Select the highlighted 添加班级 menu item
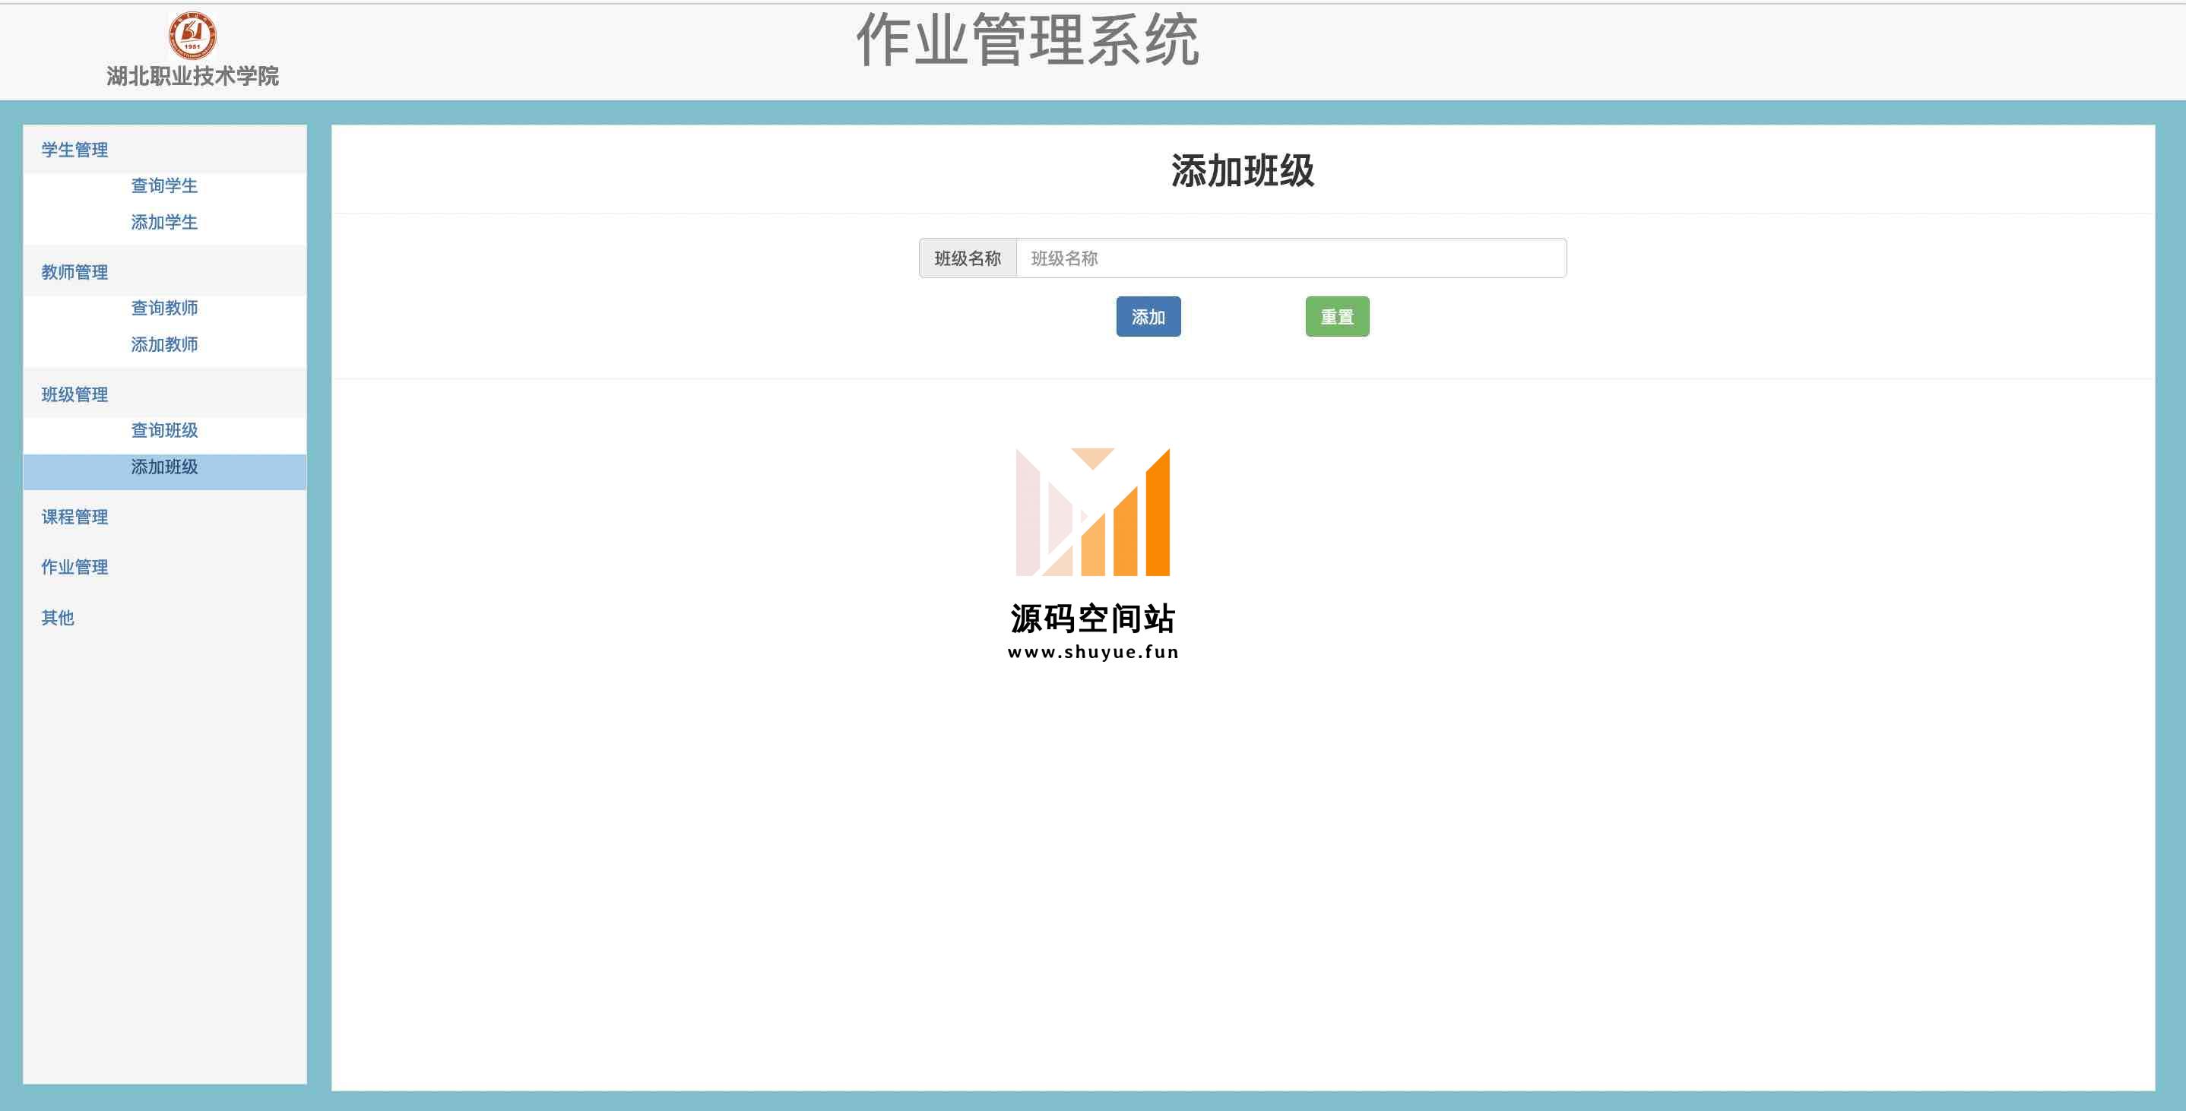 [x=165, y=471]
